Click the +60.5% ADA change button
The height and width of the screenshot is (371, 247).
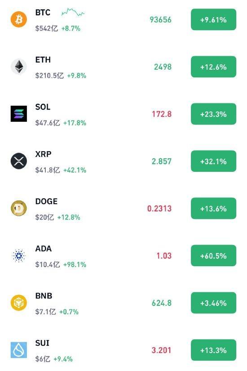[x=213, y=255]
